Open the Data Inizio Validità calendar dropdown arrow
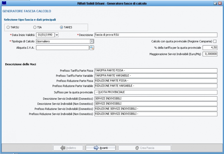The height and width of the screenshot is (154, 224). [57, 35]
